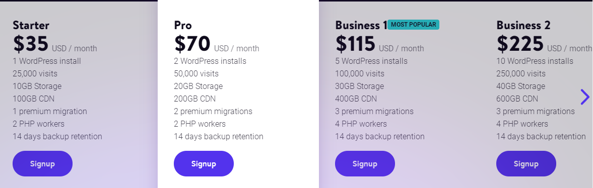The image size is (593, 188).
Task: Click the $115 price label
Action: pos(355,44)
